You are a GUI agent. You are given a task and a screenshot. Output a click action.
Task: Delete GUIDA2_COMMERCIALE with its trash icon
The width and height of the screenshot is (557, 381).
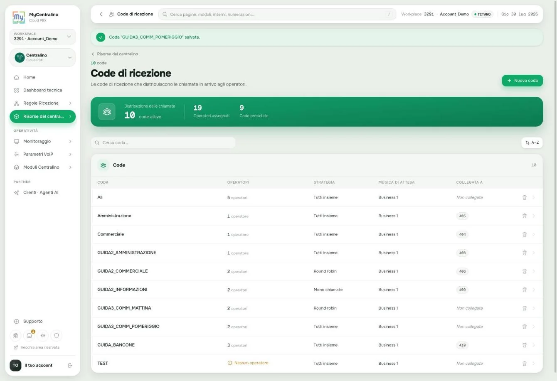tap(524, 271)
